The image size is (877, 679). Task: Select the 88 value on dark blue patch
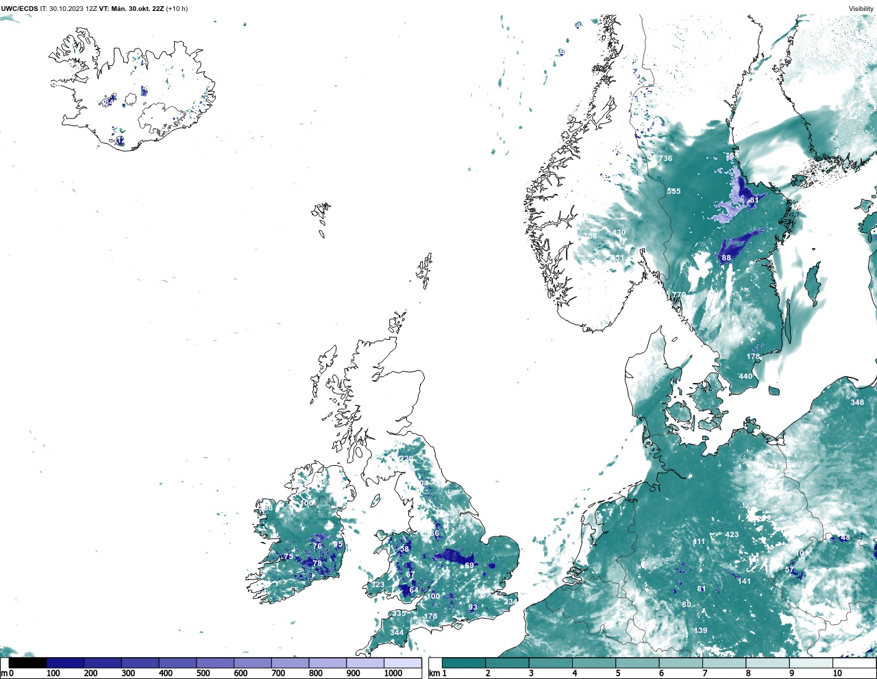click(x=726, y=258)
